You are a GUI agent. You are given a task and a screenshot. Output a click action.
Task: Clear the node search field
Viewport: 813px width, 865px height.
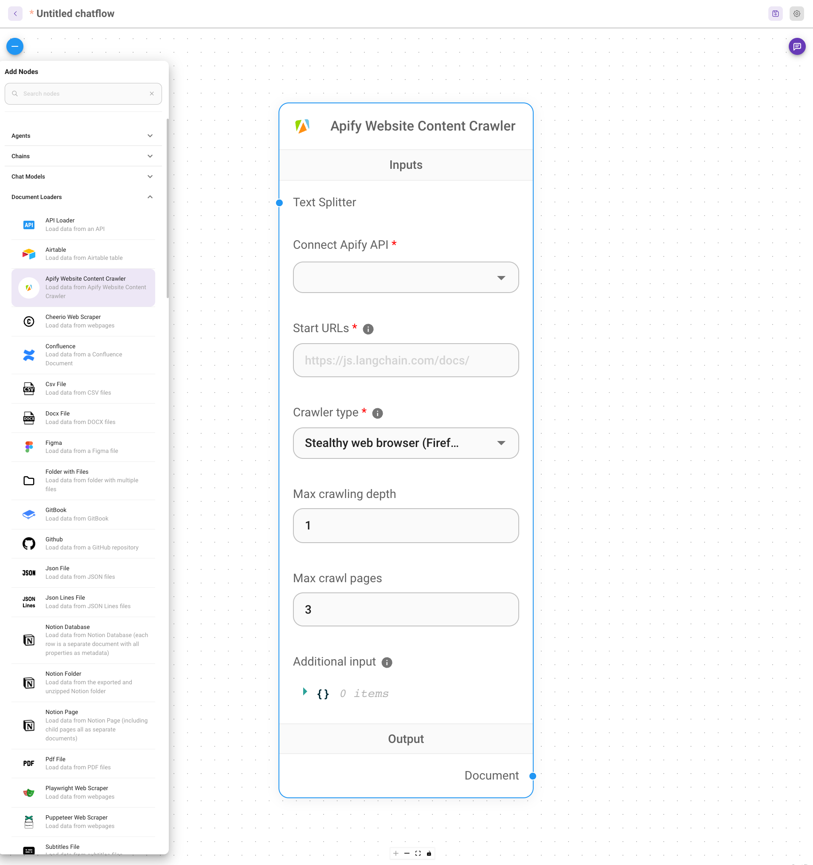pyautogui.click(x=152, y=94)
